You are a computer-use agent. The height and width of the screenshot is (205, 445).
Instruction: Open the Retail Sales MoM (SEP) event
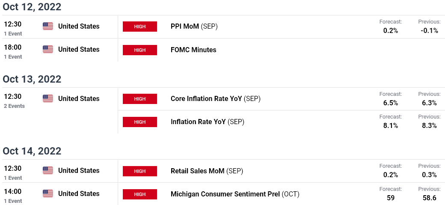click(207, 171)
